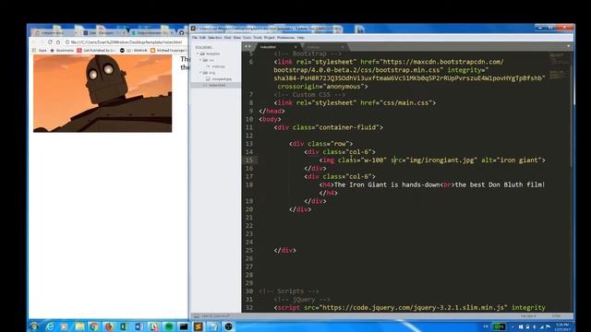Close the index.html editor tab

pyautogui.click(x=295, y=47)
